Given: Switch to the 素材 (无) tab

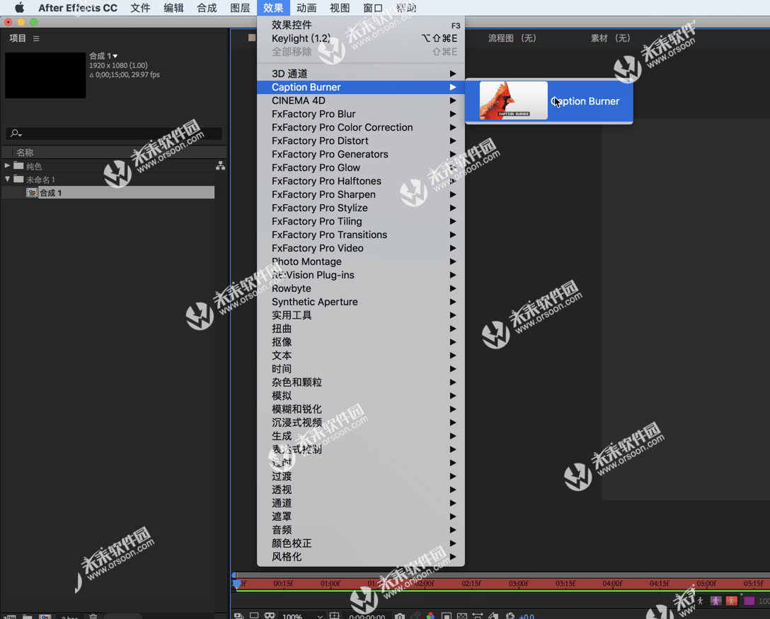Looking at the screenshot, I should (610, 37).
